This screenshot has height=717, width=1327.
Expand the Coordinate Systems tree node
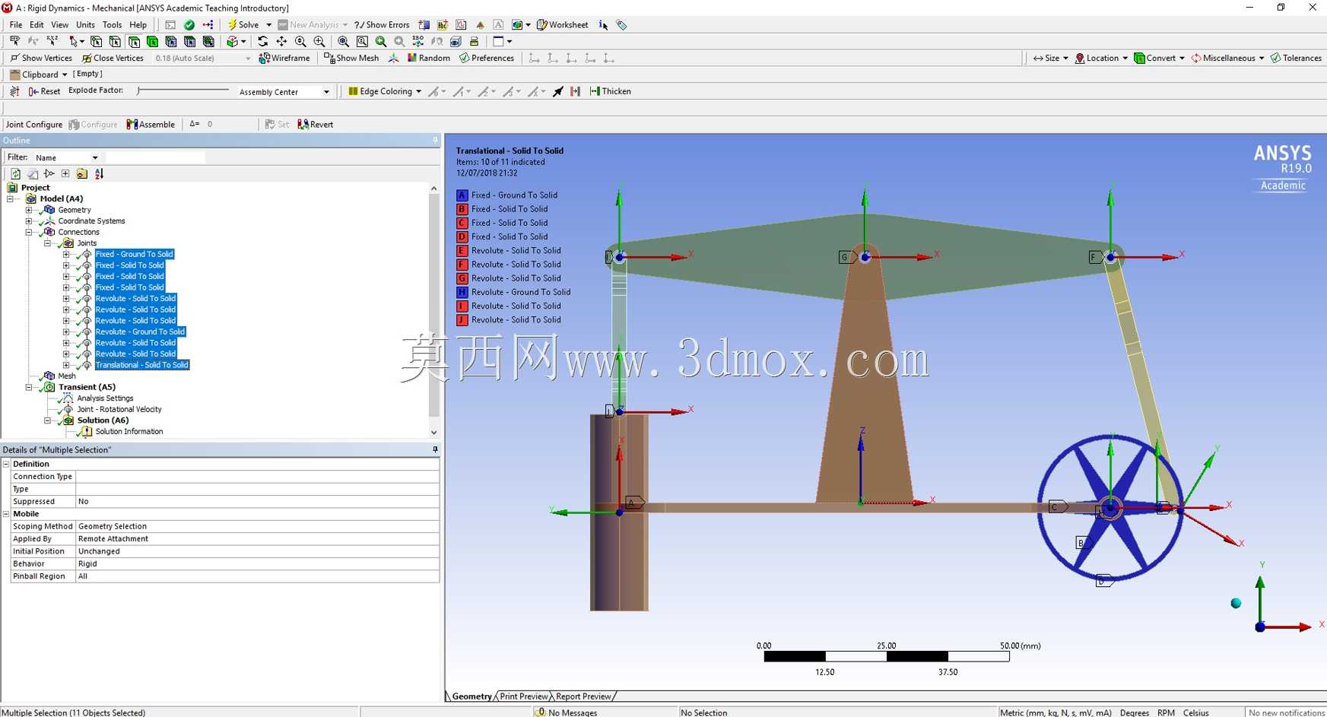coord(29,221)
